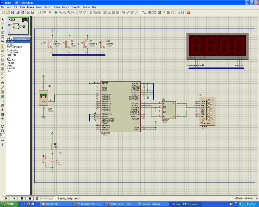
Task: Choose the 2D box graphics tool
Action: 3,92
